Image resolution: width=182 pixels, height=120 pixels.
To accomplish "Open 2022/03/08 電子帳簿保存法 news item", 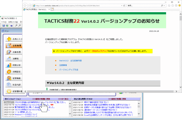I will (x=35, y=107).
